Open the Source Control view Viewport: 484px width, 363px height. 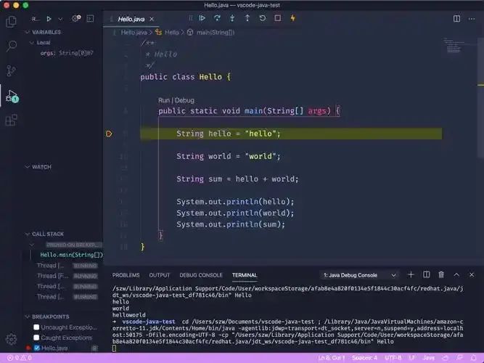tap(11, 70)
